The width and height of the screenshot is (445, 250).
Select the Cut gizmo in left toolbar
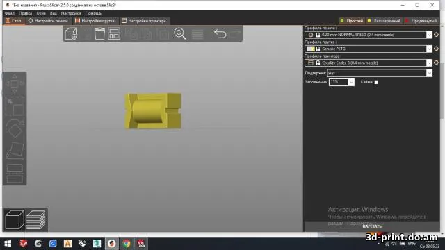click(15, 174)
